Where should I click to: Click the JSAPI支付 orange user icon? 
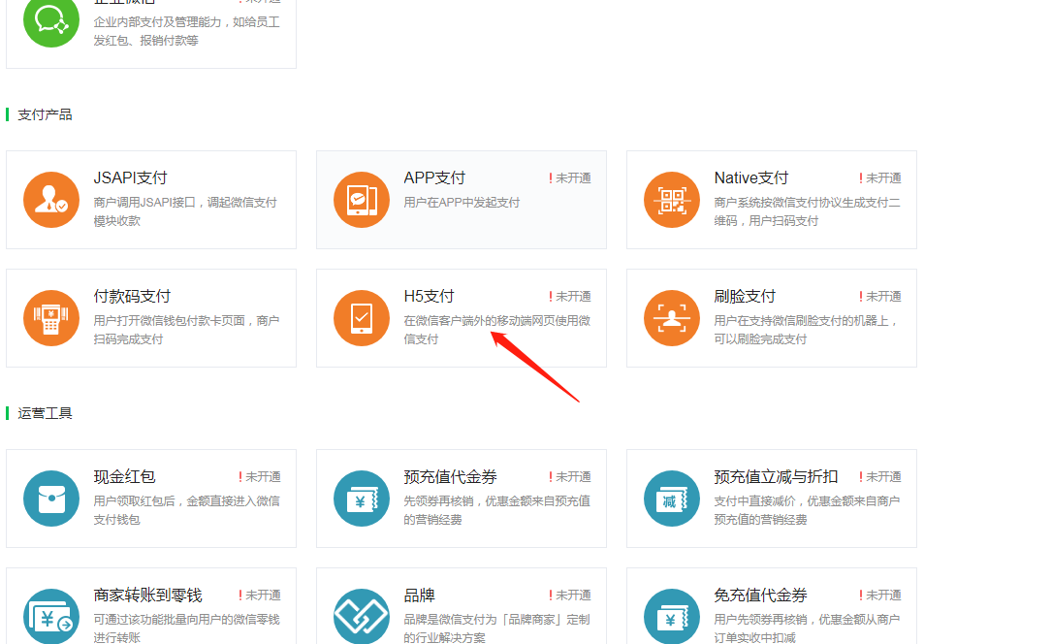tap(50, 200)
